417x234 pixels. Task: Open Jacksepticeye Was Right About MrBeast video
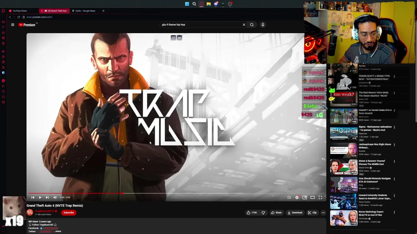click(375, 146)
